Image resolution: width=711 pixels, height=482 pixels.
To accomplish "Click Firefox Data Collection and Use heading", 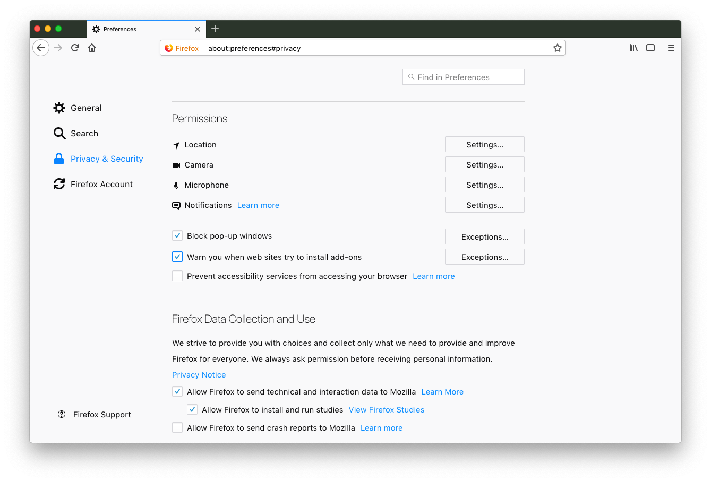I will pyautogui.click(x=244, y=319).
